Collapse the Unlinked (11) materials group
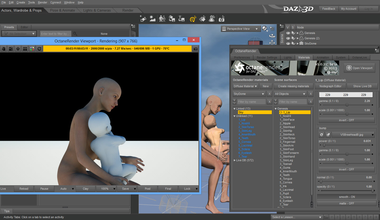The height and width of the screenshot is (220, 380). [x=234, y=116]
